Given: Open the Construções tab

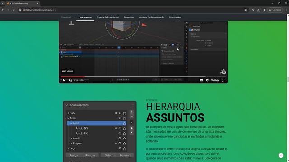Looking at the screenshot, I should [x=175, y=17].
